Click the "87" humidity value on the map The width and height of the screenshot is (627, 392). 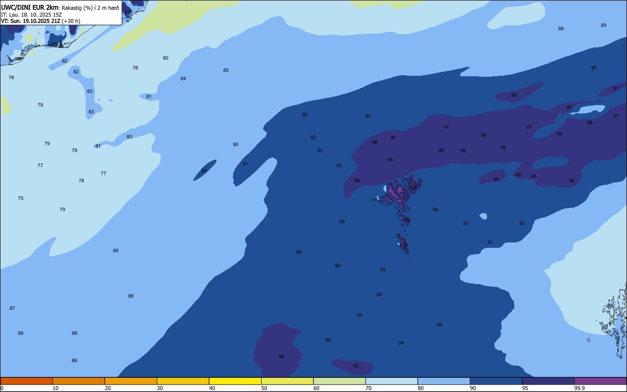(x=12, y=308)
